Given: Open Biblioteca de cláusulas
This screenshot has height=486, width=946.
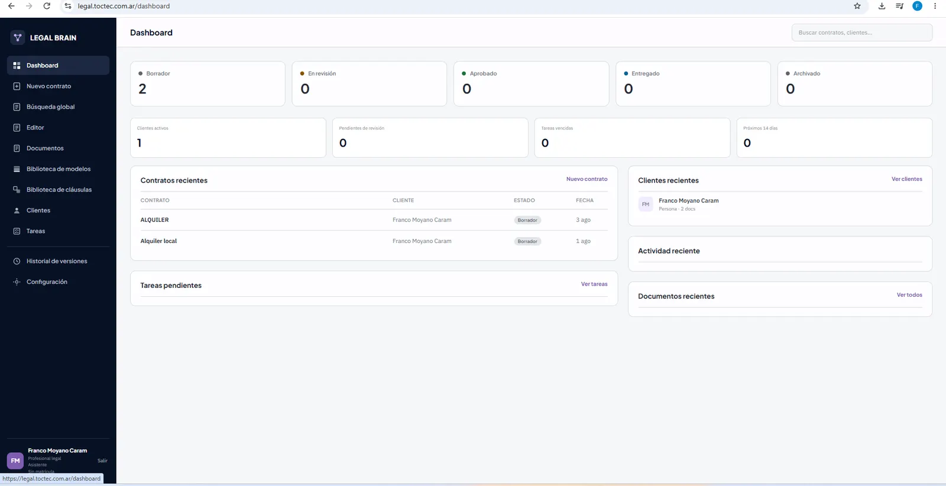Looking at the screenshot, I should click(x=58, y=190).
